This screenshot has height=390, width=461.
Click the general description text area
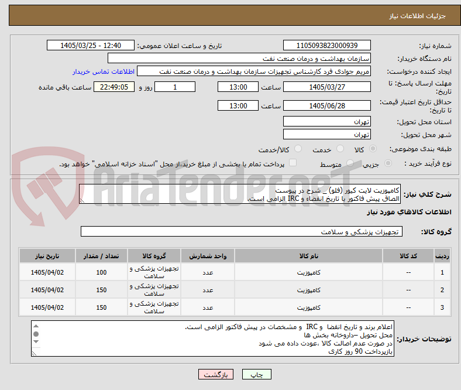click(240, 194)
